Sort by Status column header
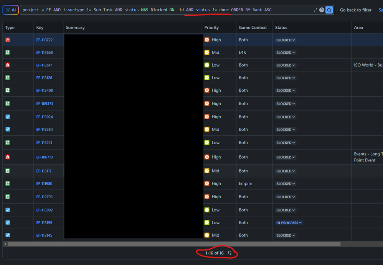The height and width of the screenshot is (265, 383). 281,28
